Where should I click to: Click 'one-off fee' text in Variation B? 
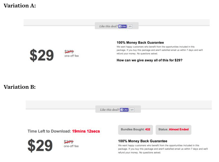coord(71,146)
